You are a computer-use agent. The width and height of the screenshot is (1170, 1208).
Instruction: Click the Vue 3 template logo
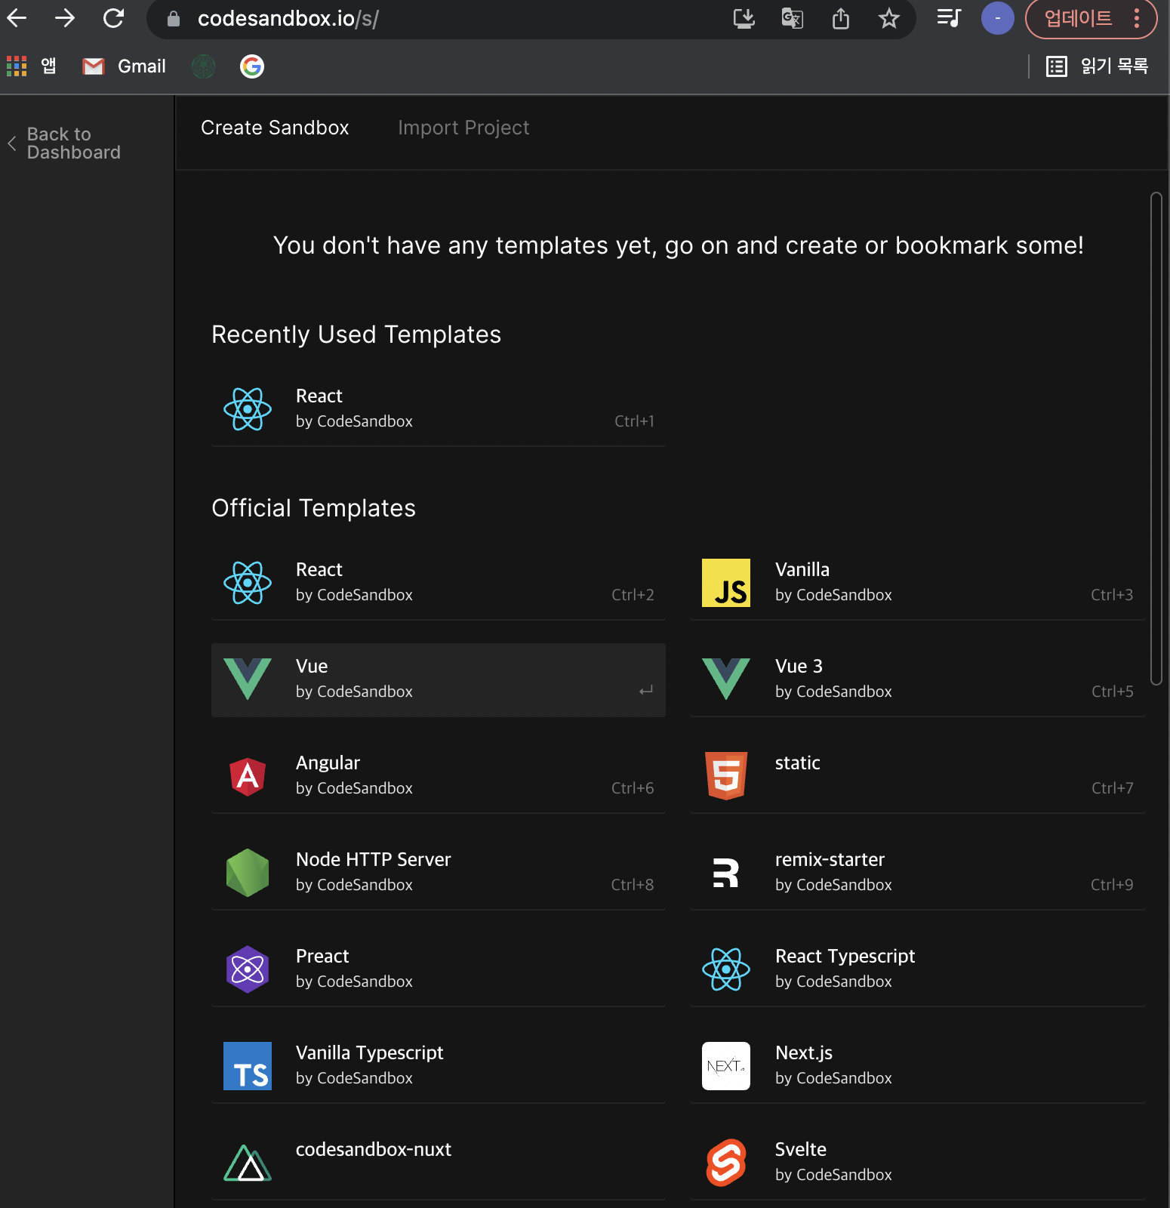click(x=726, y=679)
